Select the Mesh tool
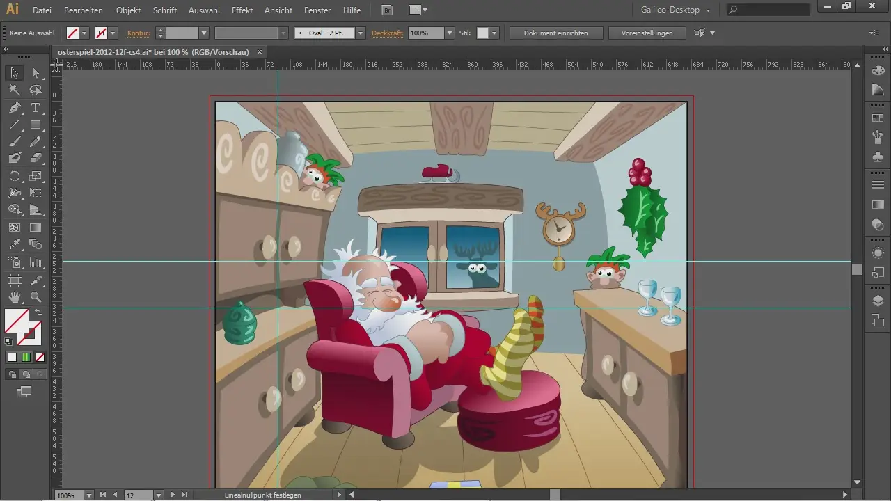891x501 pixels. pyautogui.click(x=15, y=228)
